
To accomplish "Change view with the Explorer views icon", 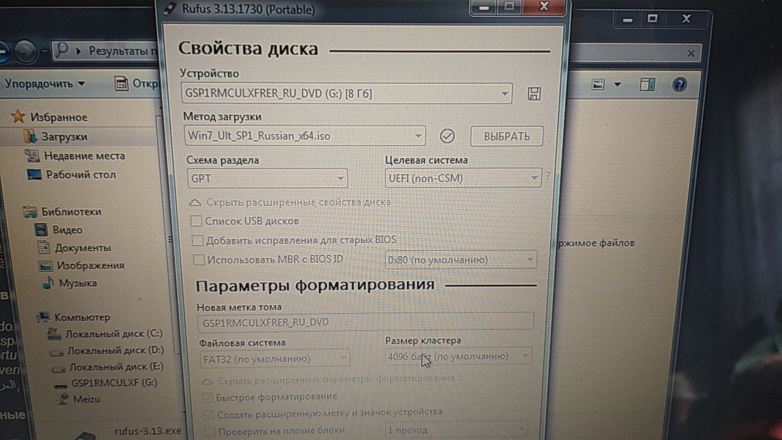I will pos(599,84).
